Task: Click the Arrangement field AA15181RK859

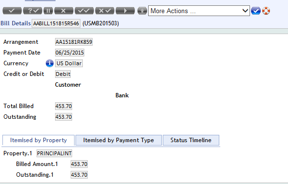Action: 74,42
